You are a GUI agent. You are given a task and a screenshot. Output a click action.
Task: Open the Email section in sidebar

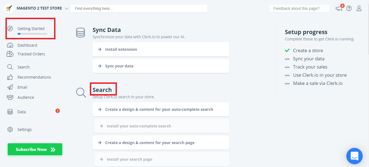click(x=22, y=87)
